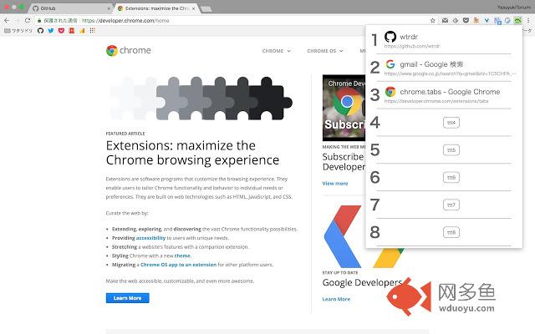Click View more under Subscribe

[x=335, y=184]
